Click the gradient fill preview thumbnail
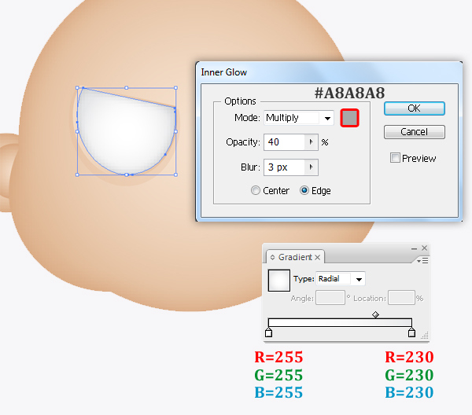 pos(279,281)
